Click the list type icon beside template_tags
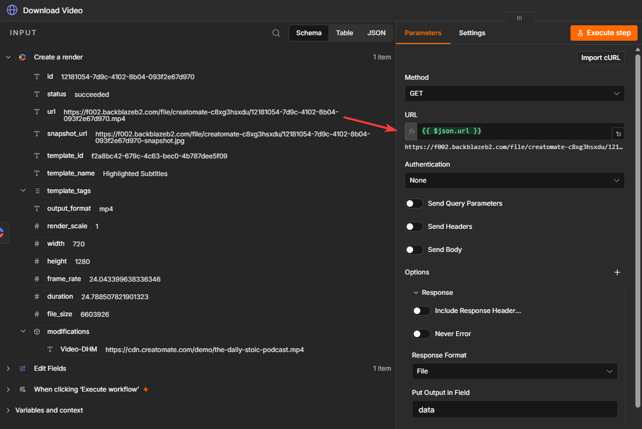Image resolution: width=642 pixels, height=429 pixels. pos(37,191)
